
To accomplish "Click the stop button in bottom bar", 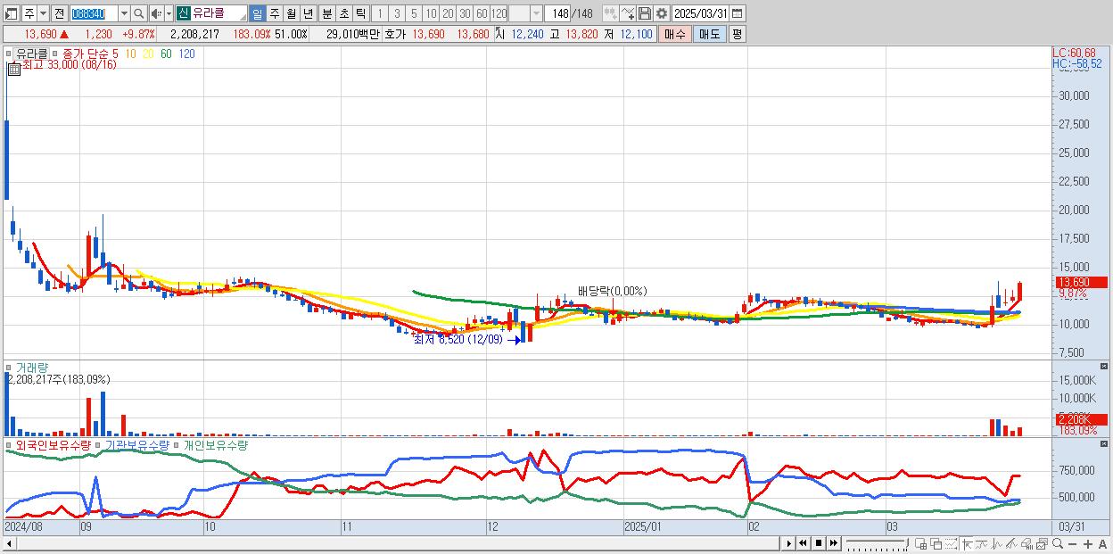I will pos(818,543).
